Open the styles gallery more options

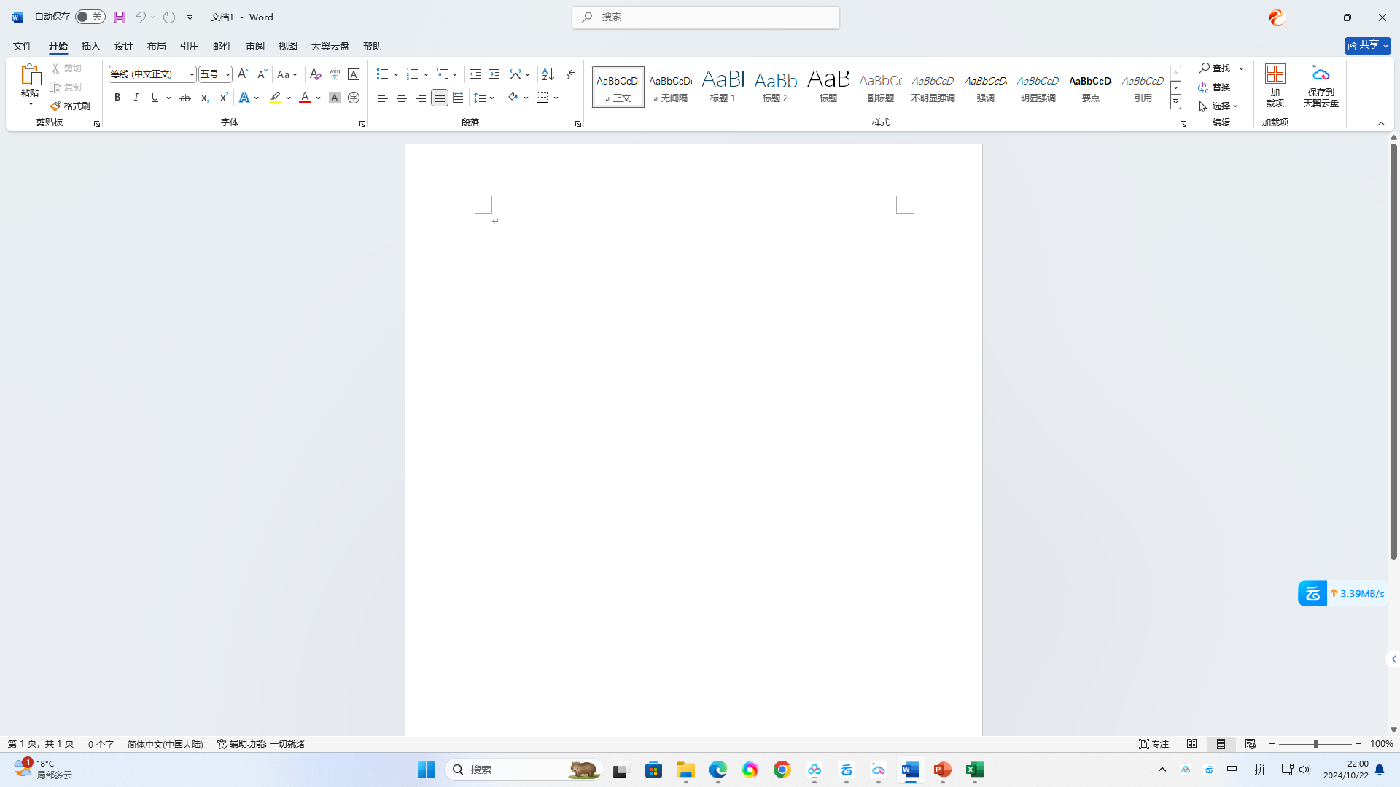coord(1175,103)
